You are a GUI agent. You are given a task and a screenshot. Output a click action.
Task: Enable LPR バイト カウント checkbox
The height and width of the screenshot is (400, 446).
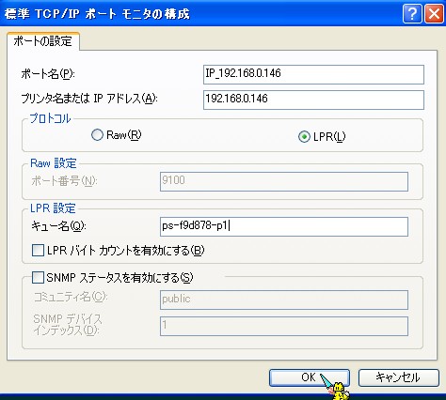(x=38, y=251)
